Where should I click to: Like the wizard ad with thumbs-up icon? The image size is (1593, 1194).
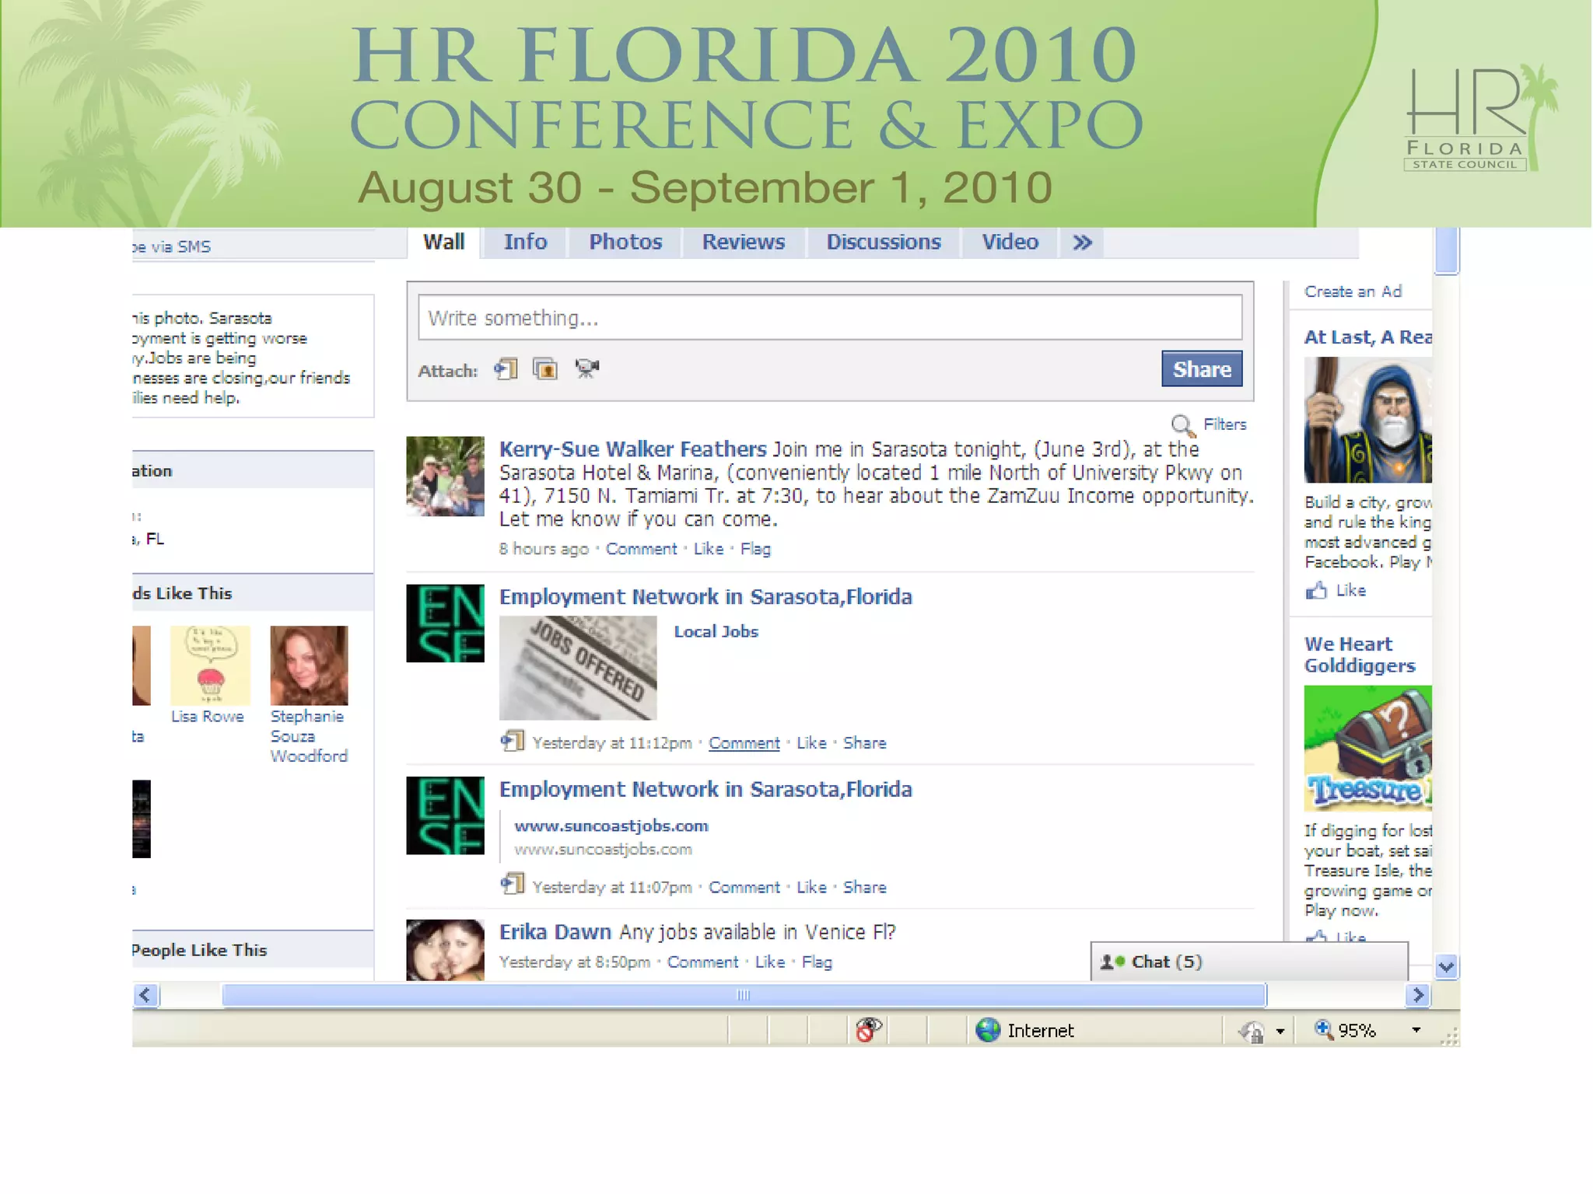1316,591
